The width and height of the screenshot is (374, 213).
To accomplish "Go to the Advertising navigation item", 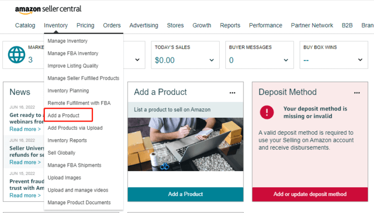I will point(144,25).
